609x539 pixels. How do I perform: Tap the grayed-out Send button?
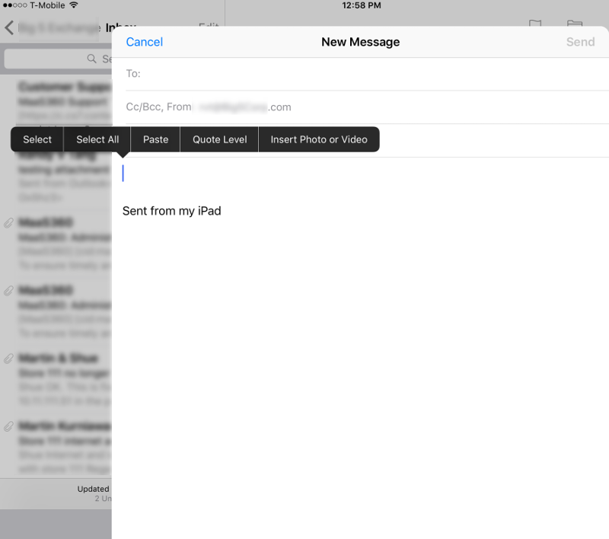coord(580,42)
